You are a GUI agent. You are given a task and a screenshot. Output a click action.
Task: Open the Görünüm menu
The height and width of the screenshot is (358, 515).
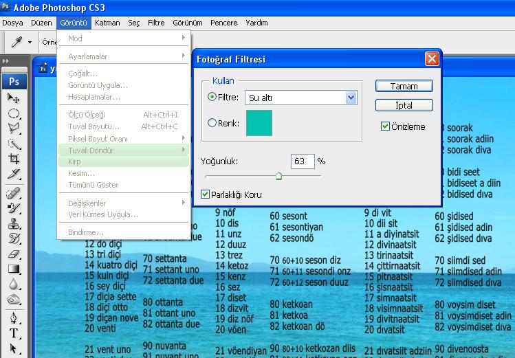point(188,23)
